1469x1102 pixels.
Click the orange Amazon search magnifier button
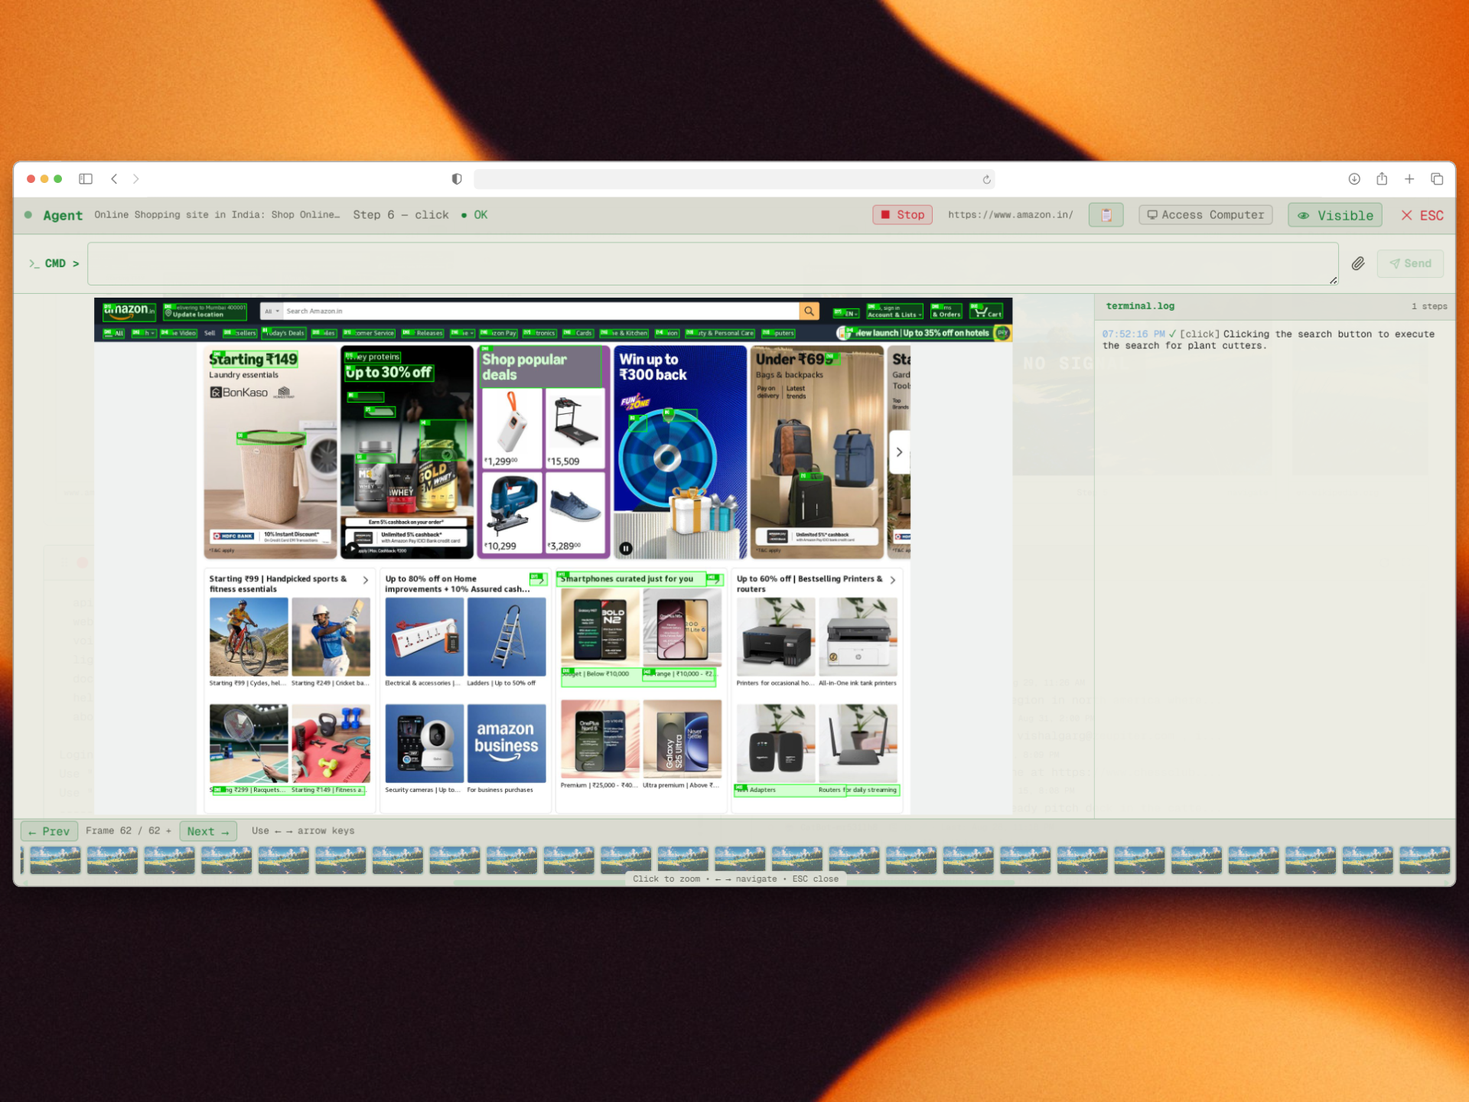pyautogui.click(x=809, y=311)
